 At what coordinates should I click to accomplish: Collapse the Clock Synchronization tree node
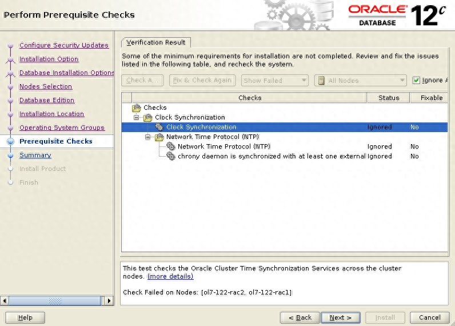pos(137,117)
